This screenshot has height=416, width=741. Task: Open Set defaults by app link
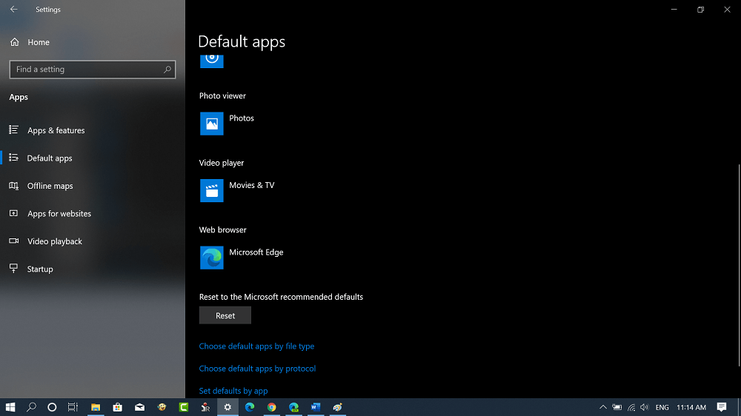[233, 391]
